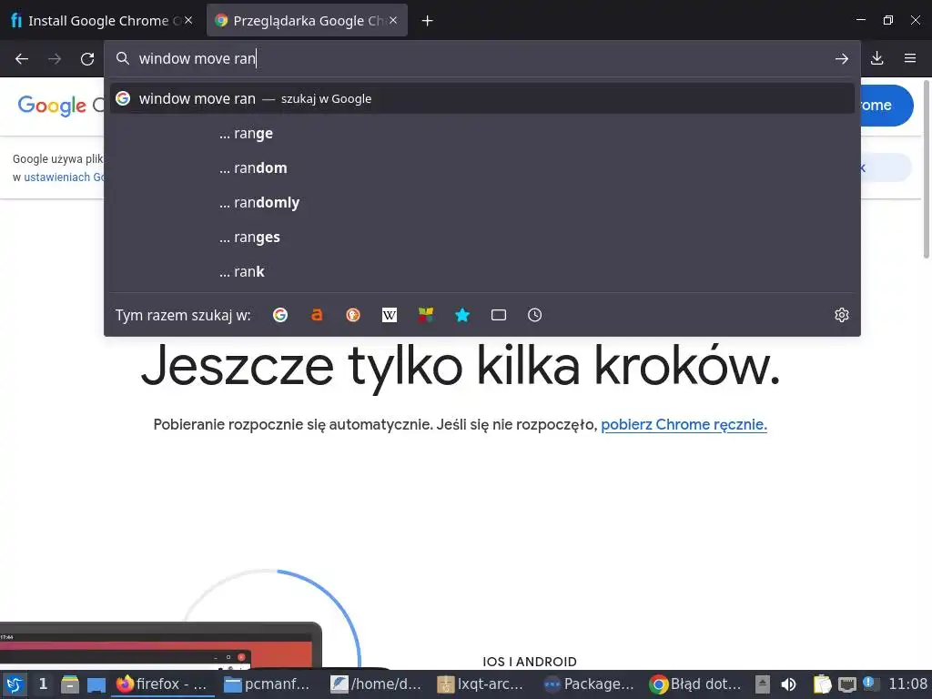932x699 pixels.
Task: Choose the '... range' suggestion
Action: pyautogui.click(x=482, y=133)
